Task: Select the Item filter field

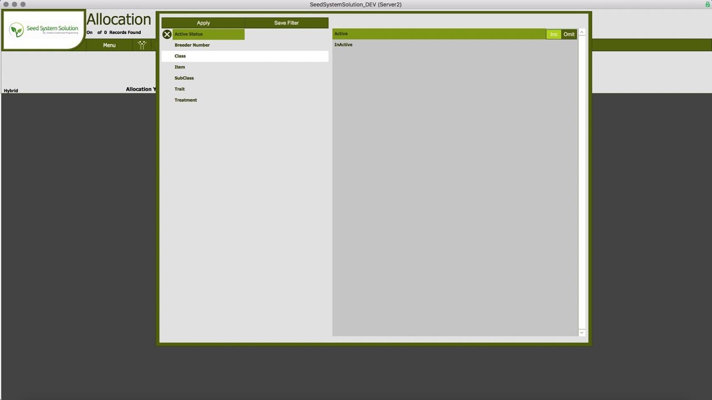Action: (x=245, y=67)
